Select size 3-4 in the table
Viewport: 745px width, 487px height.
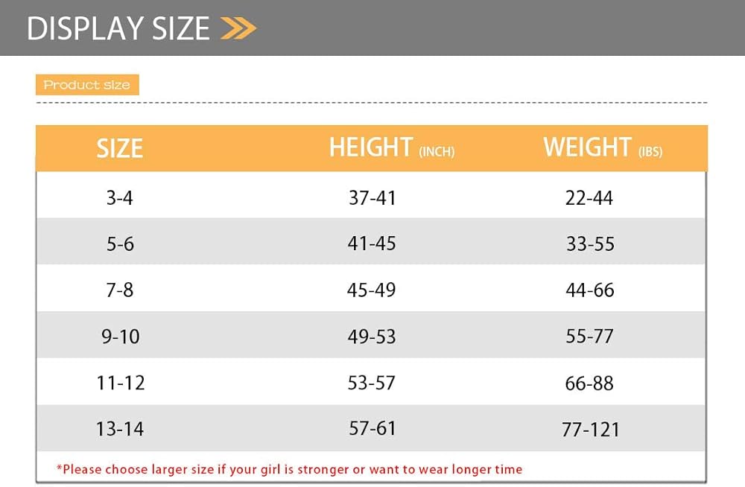(120, 198)
